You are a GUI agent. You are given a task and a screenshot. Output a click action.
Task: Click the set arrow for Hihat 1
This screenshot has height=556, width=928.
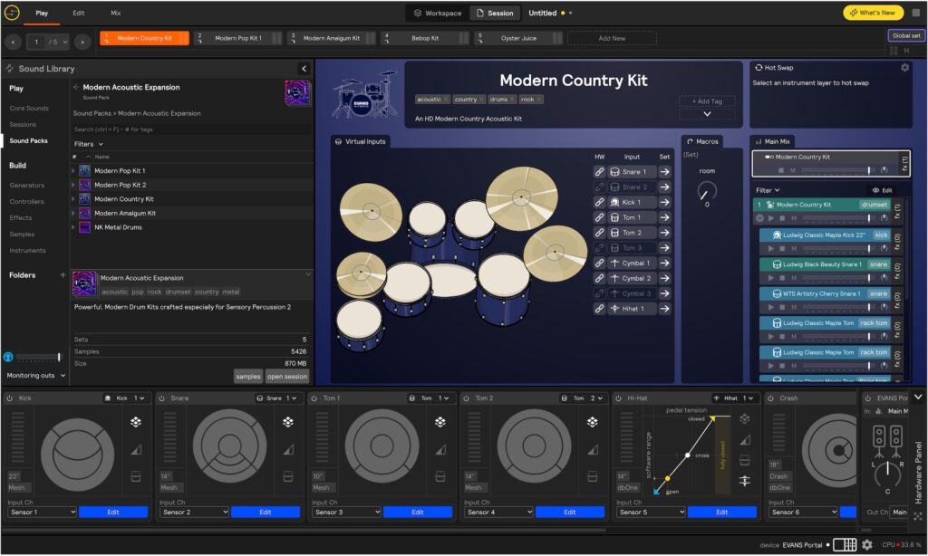coord(664,309)
